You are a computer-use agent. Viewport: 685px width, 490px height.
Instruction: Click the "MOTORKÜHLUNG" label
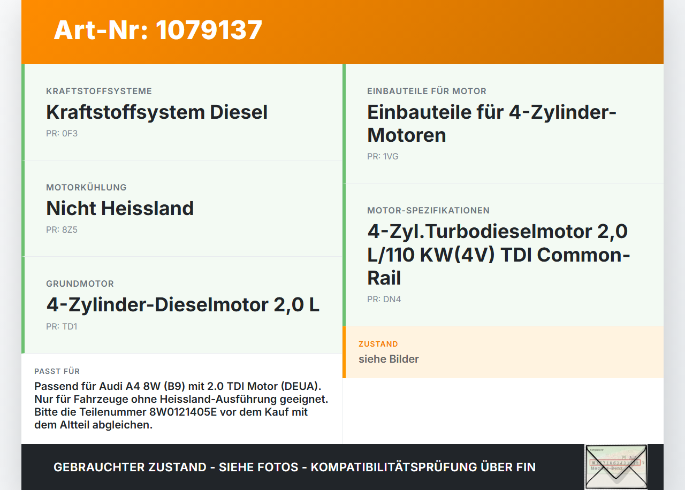[x=86, y=187]
